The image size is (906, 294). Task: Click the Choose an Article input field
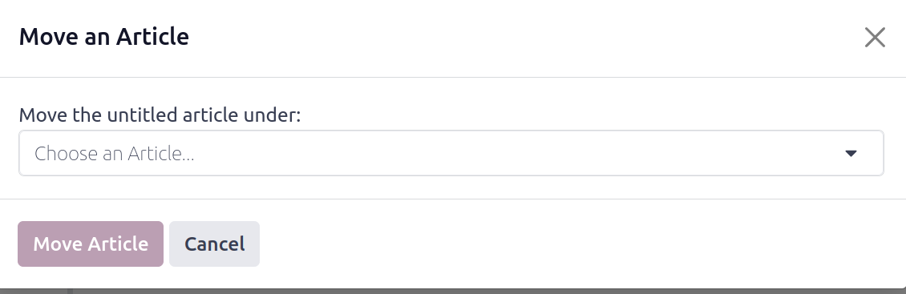point(451,153)
